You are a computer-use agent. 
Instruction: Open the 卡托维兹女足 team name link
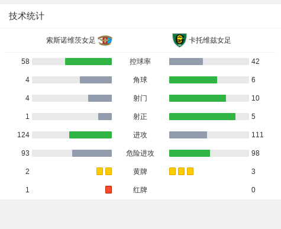(x=210, y=40)
